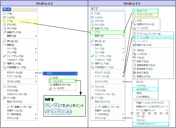
Task: Expand ブレンド submenu arrow in Wildfire 4.0
Action: tap(36, 52)
